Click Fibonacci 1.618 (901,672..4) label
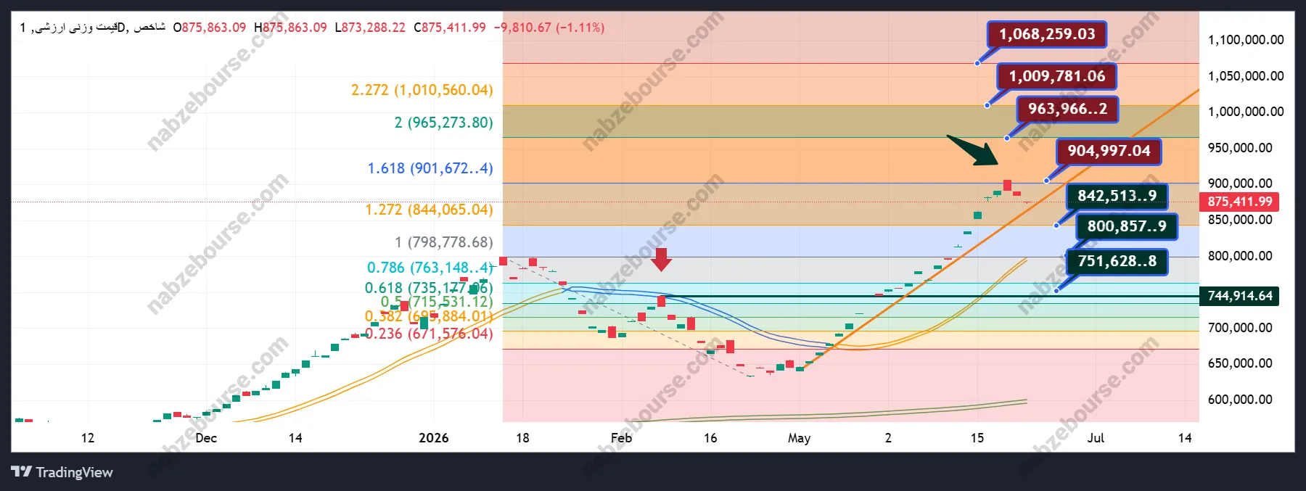 click(430, 168)
